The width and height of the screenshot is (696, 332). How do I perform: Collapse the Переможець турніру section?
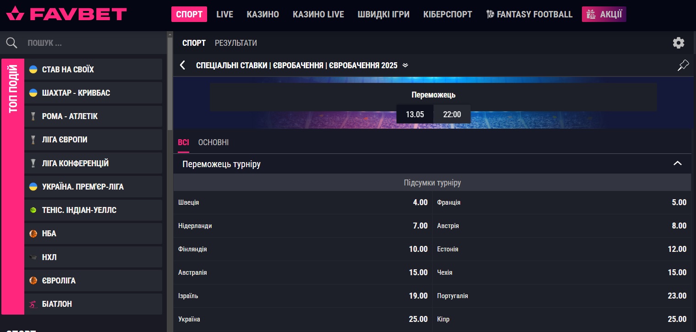(677, 163)
